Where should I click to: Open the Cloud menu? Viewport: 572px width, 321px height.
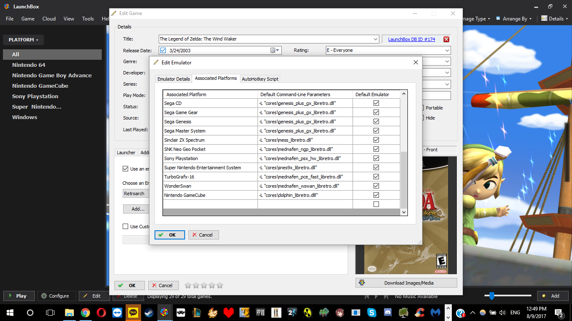pyautogui.click(x=49, y=19)
